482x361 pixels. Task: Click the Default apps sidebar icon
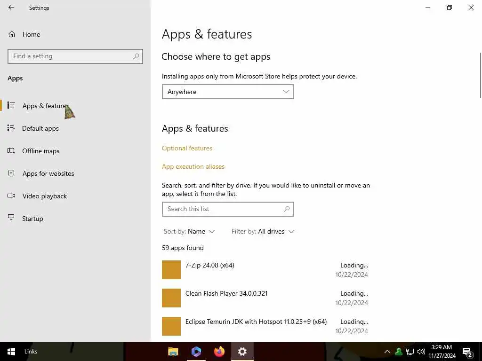[x=11, y=128]
